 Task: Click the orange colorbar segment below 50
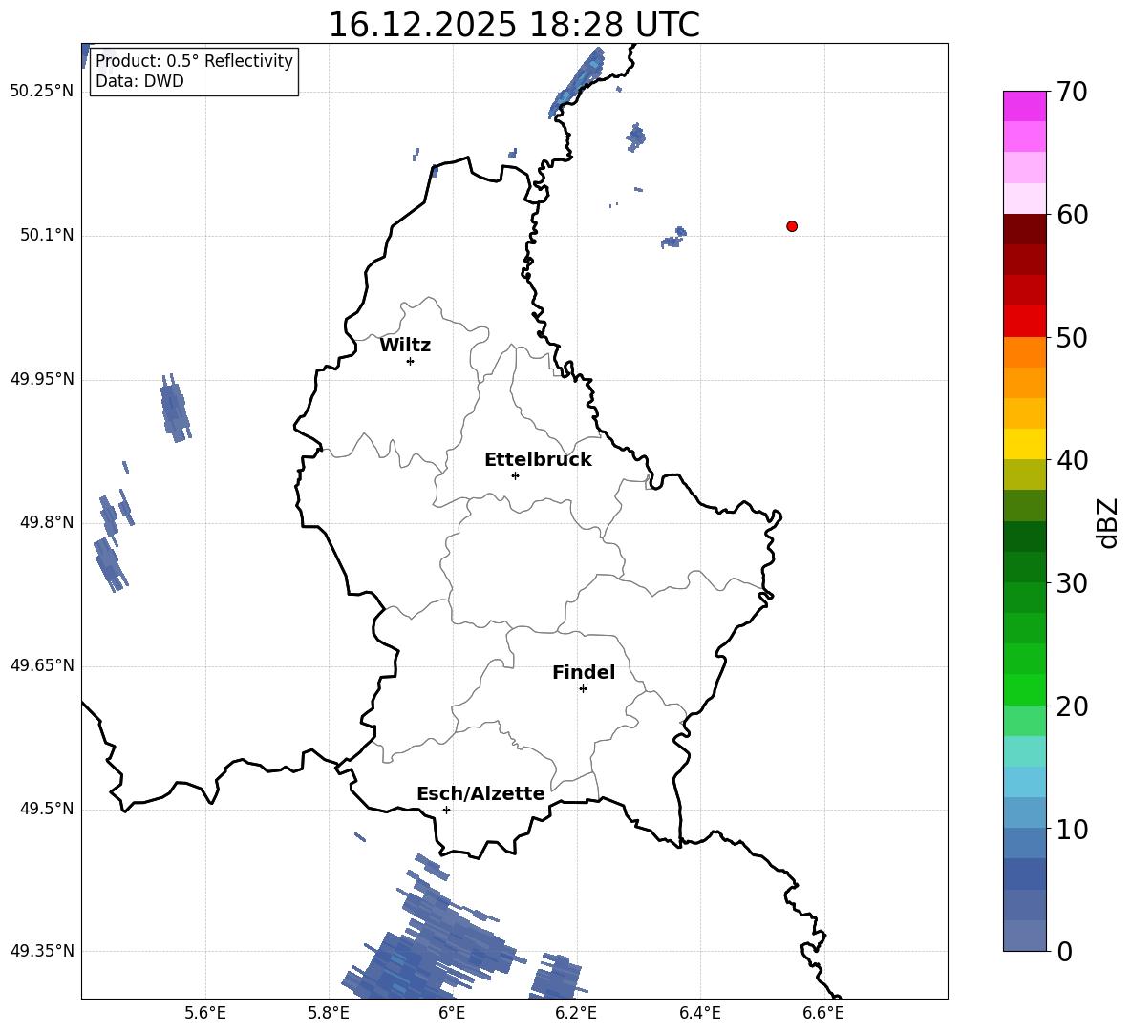[x=1024, y=352]
